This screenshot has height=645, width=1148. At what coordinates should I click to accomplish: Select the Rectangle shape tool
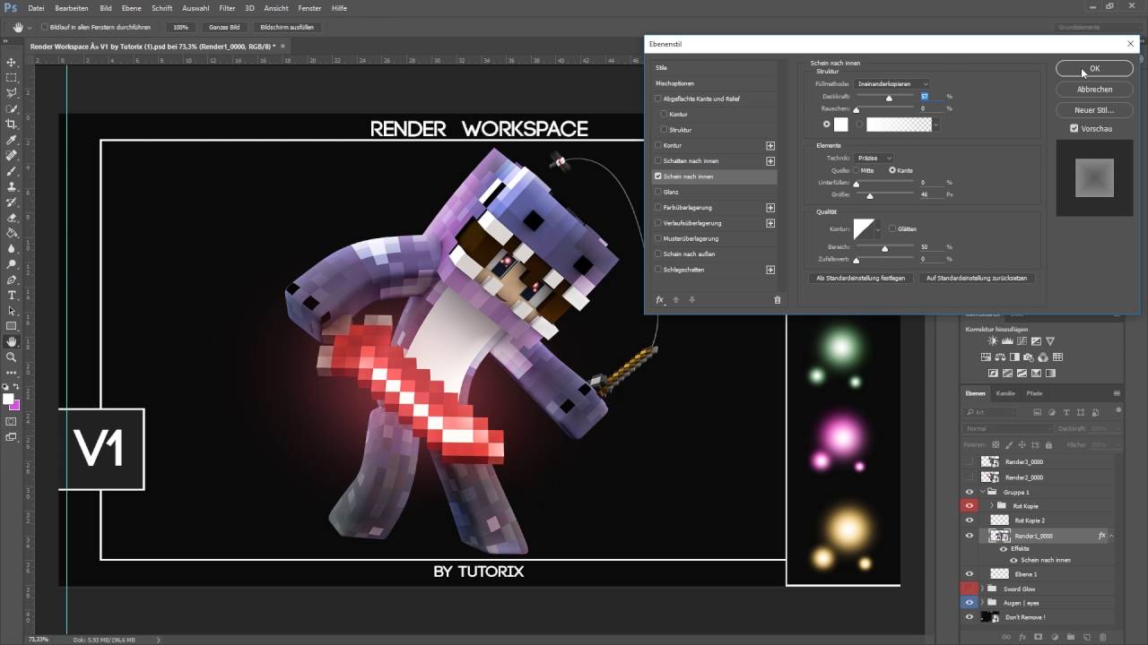tap(12, 326)
